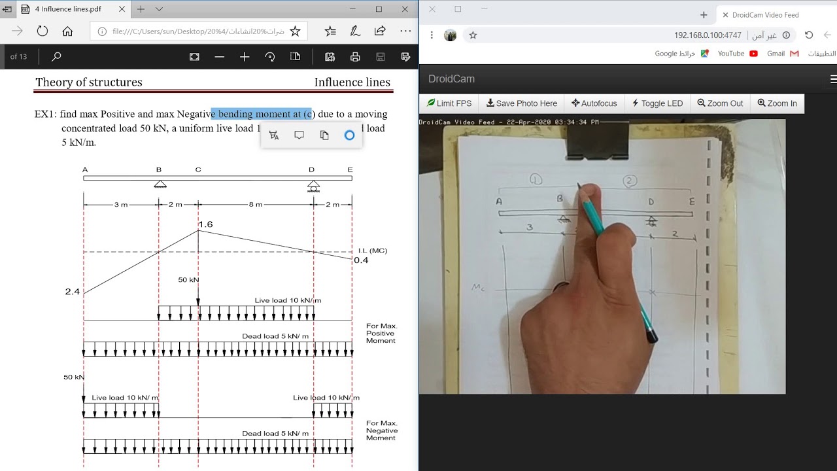837x471 pixels.
Task: Zoom in the PDF with plus
Action: pyautogui.click(x=245, y=57)
